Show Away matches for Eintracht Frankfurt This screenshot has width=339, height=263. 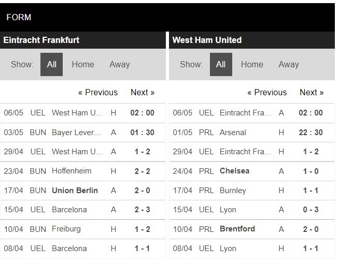119,65
